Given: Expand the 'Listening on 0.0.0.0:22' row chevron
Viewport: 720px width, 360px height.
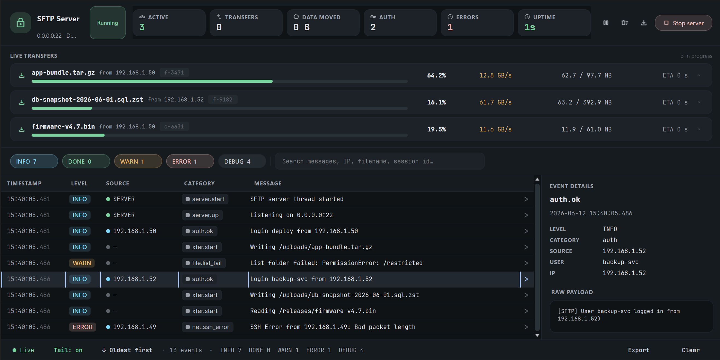Looking at the screenshot, I should [x=526, y=215].
